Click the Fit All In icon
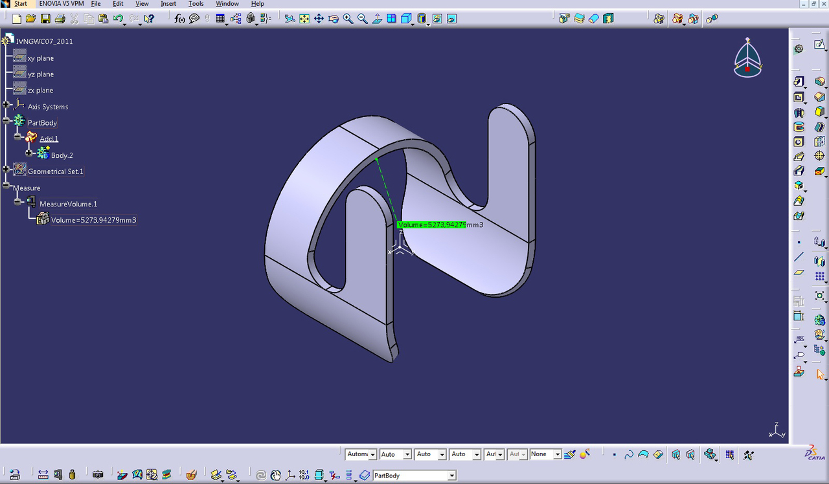Screen dimensions: 829x484 click(304, 19)
